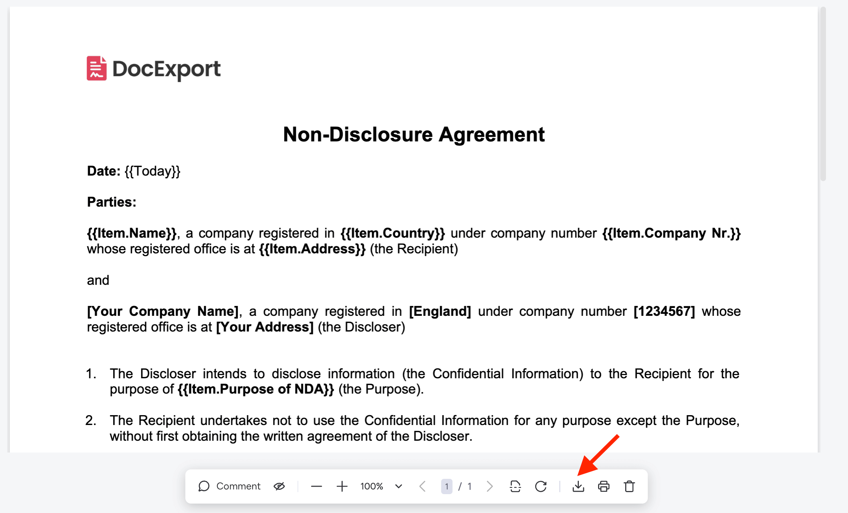Open the Comment tool

pos(229,486)
